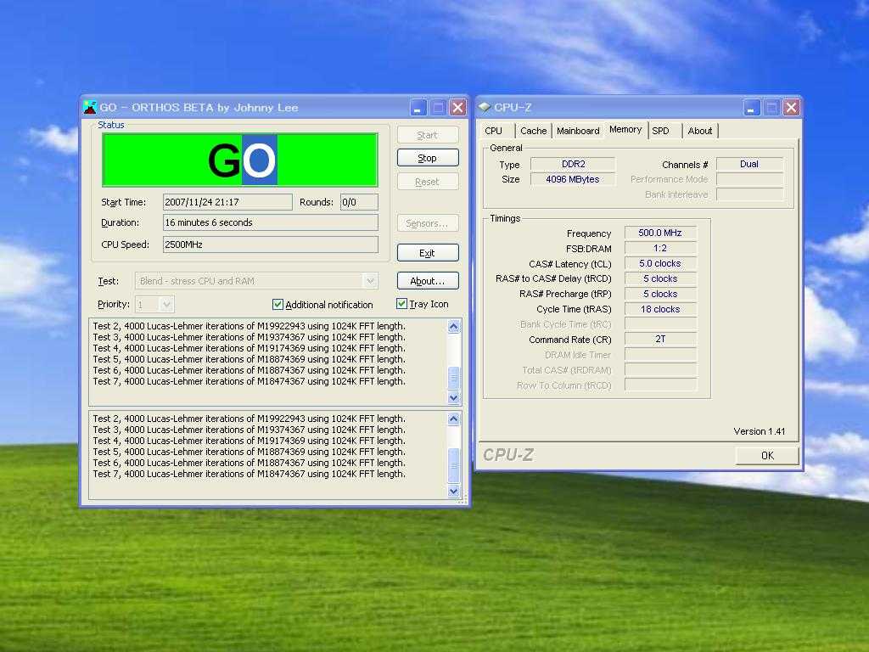Minimize the ORTHOS window
The height and width of the screenshot is (652, 869).
coord(418,108)
